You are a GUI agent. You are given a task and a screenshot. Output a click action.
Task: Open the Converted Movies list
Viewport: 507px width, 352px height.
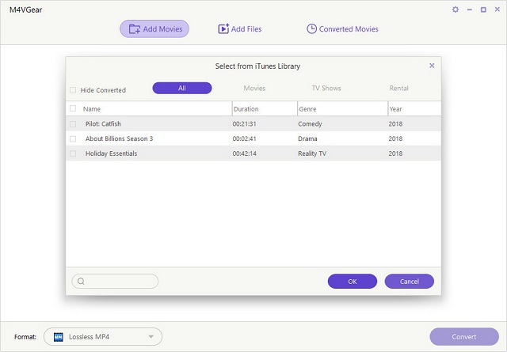pyautogui.click(x=342, y=29)
